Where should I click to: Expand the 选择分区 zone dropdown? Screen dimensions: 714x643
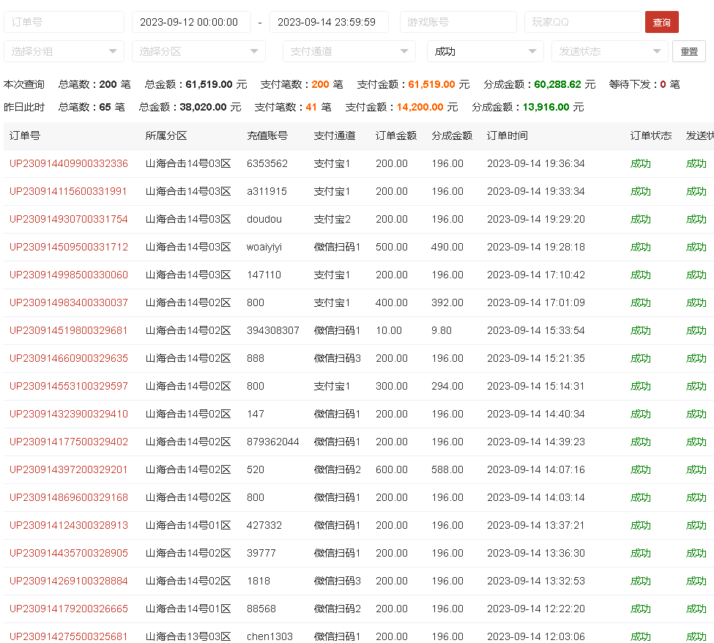click(198, 51)
